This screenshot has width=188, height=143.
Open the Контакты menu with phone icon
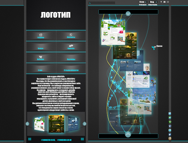71,36
